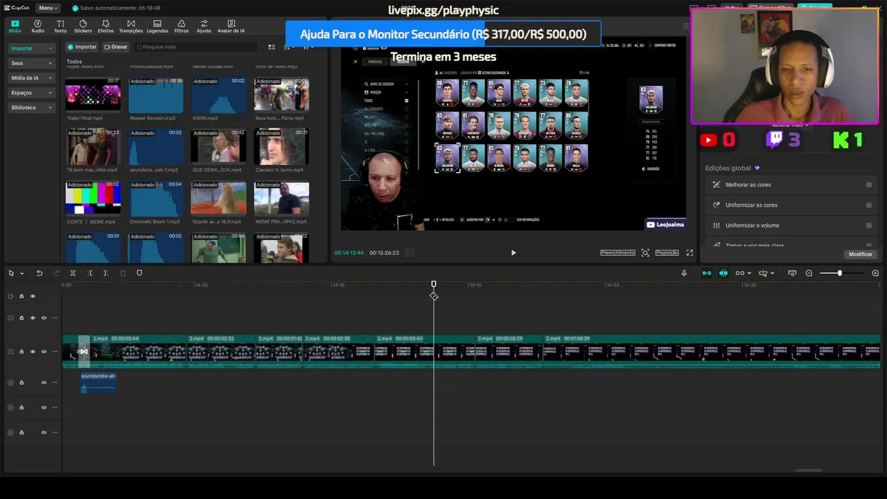Undo the last edit in timeline toolbar
The width and height of the screenshot is (887, 499).
coord(39,273)
